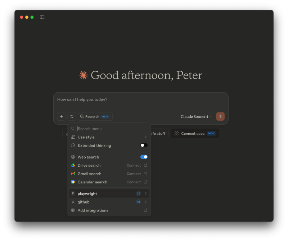This screenshot has height=241, width=288.
Task: Click the magnifier icon in Search menu
Action: coord(73,129)
